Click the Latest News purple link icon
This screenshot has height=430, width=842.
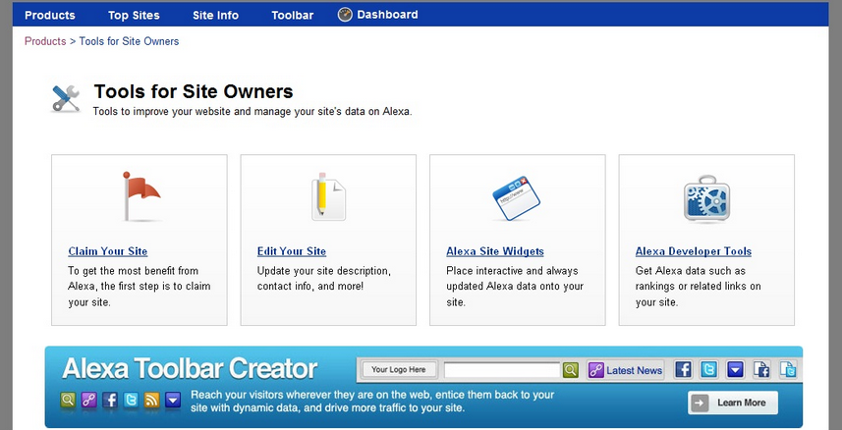pos(596,370)
